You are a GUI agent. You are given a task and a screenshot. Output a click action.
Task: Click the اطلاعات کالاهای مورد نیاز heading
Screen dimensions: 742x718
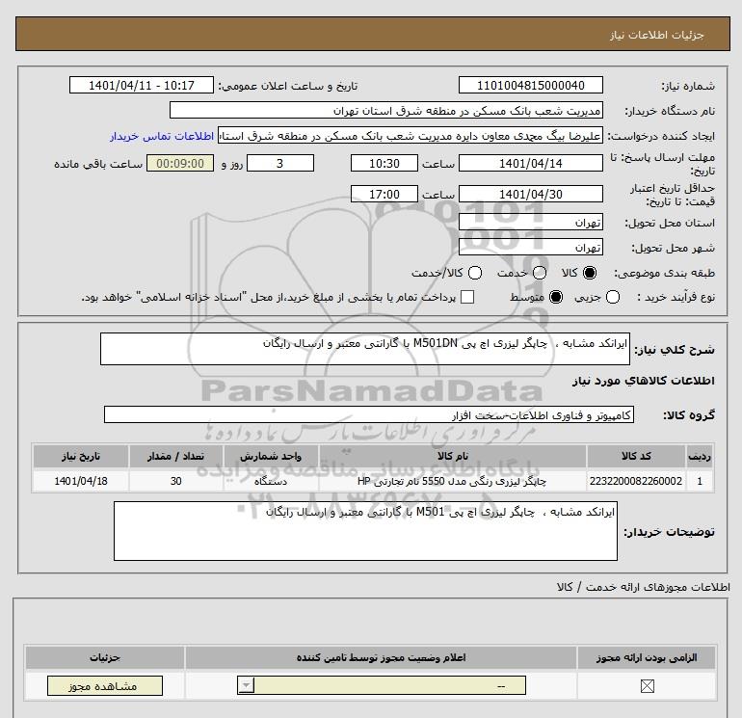644,381
